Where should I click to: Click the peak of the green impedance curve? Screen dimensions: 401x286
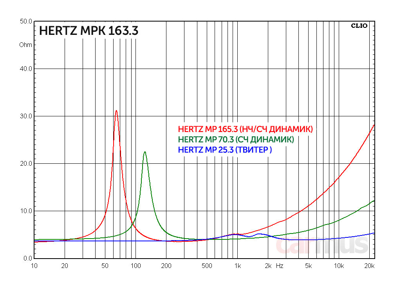145,152
